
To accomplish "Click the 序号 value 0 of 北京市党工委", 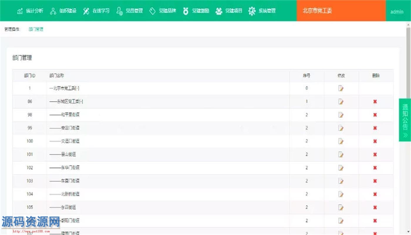I will (307, 88).
